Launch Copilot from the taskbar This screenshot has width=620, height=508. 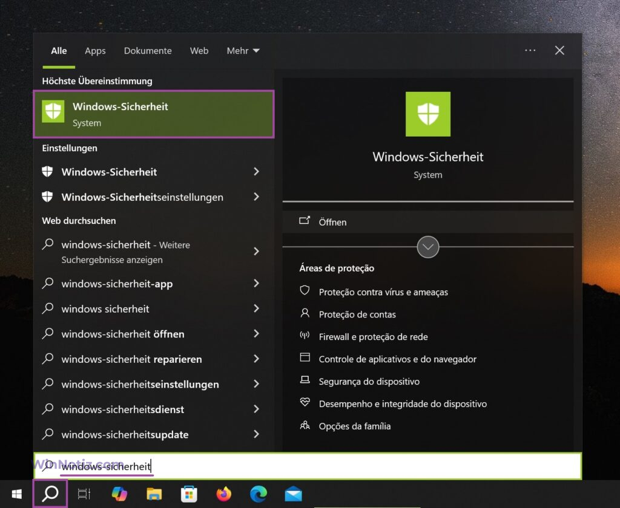click(119, 494)
